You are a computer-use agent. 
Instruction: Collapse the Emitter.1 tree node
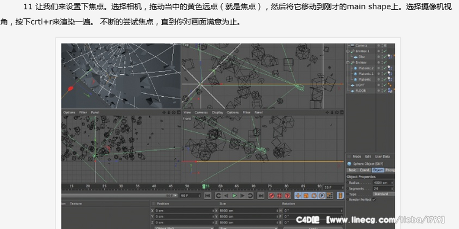click(348, 51)
